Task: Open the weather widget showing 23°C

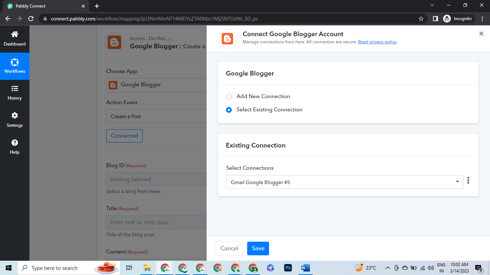Action: 366,268
